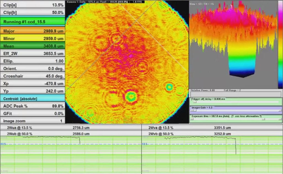The image size is (283, 174).
Task: Click the ADC Peak % 89.8% readout
Action: [33, 106]
